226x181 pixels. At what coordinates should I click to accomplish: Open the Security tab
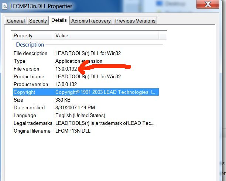38,21
